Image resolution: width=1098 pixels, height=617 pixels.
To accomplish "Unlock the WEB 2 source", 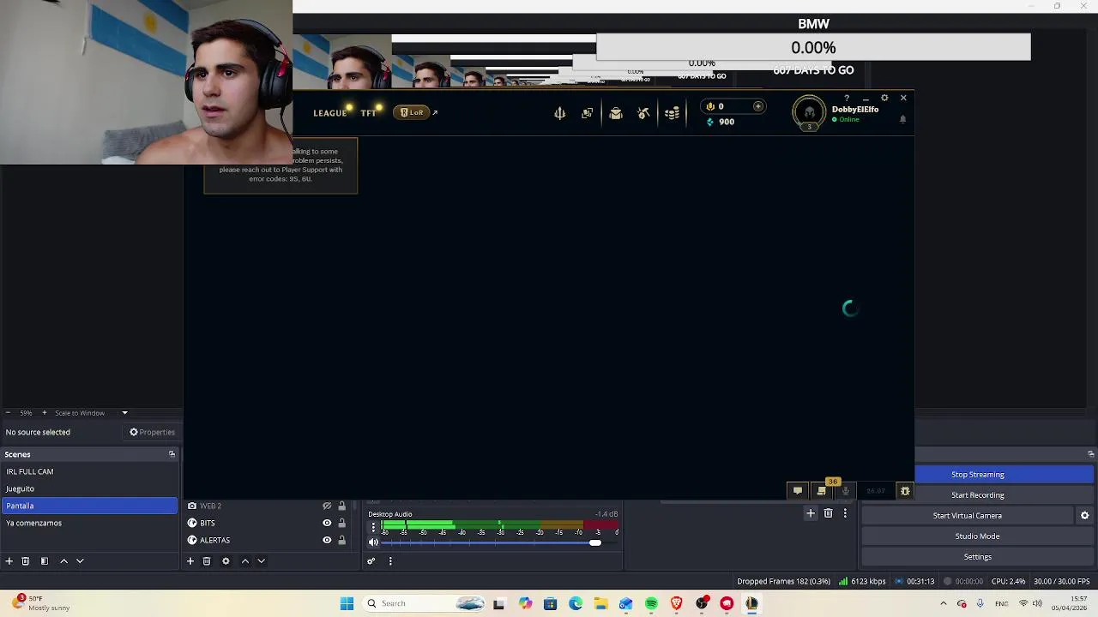I will pos(341,506).
